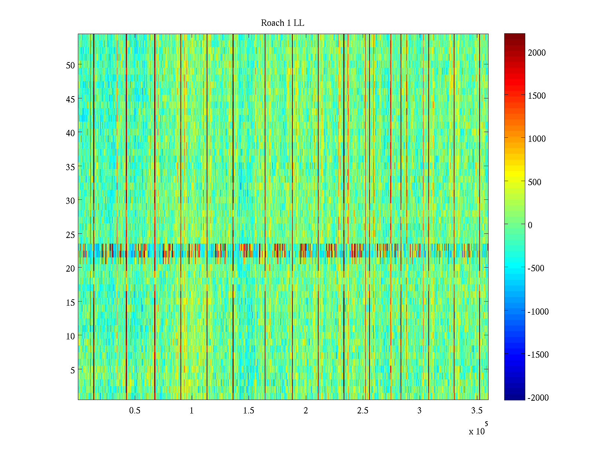
Task: Click the y-axis tick label 5
Action: click(x=73, y=370)
